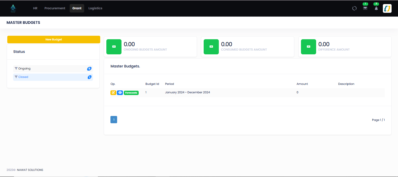Open the loading spinner icon in navbar
This screenshot has width=398, height=177.
click(354, 8)
